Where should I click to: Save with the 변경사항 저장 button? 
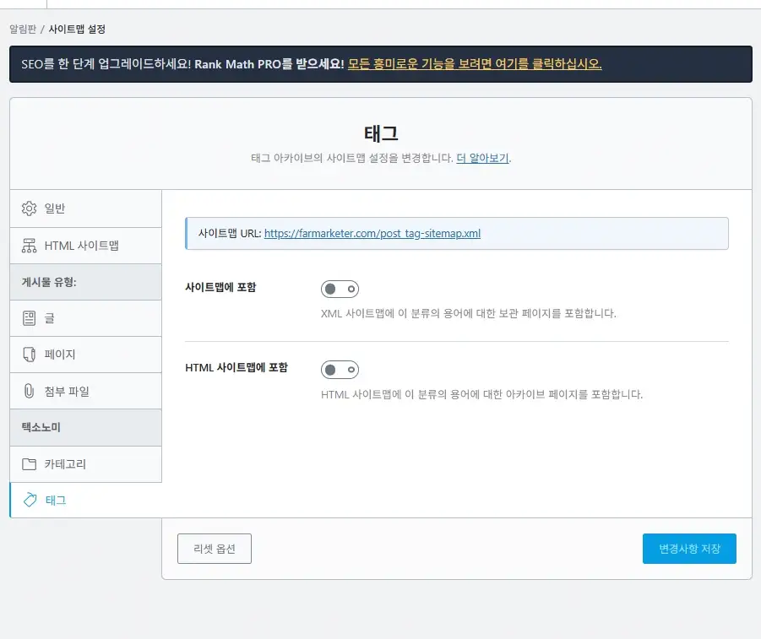pyautogui.click(x=688, y=549)
